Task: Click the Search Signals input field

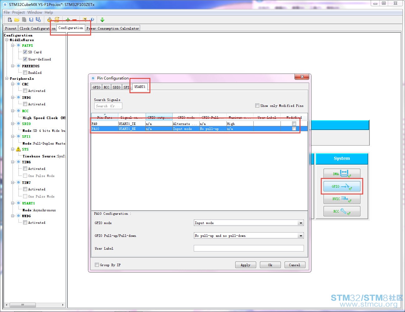Action: (108, 106)
